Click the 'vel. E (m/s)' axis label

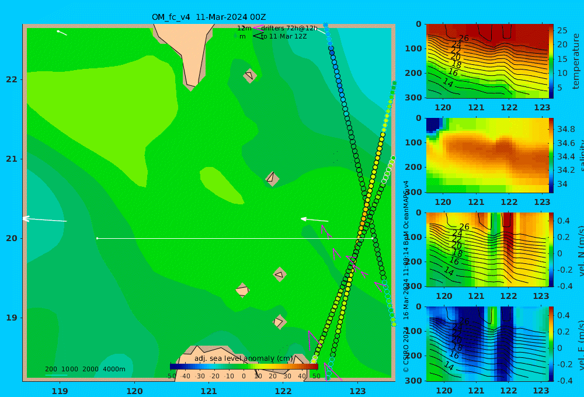[581, 346]
